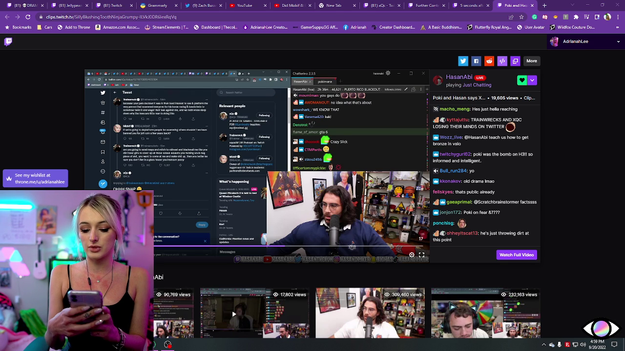This screenshot has height=351, width=625.
Task: Click Watch Full Video button
Action: (x=517, y=254)
